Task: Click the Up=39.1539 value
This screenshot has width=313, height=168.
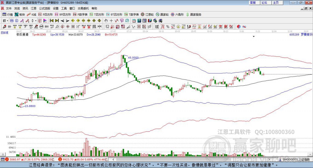Action: (x=57, y=35)
